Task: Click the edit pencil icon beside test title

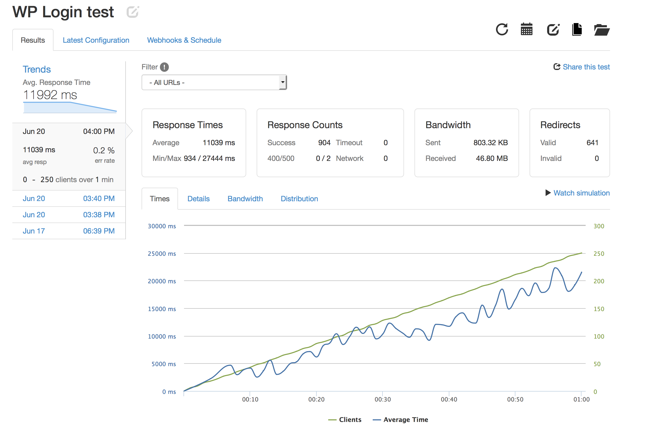Action: (133, 12)
